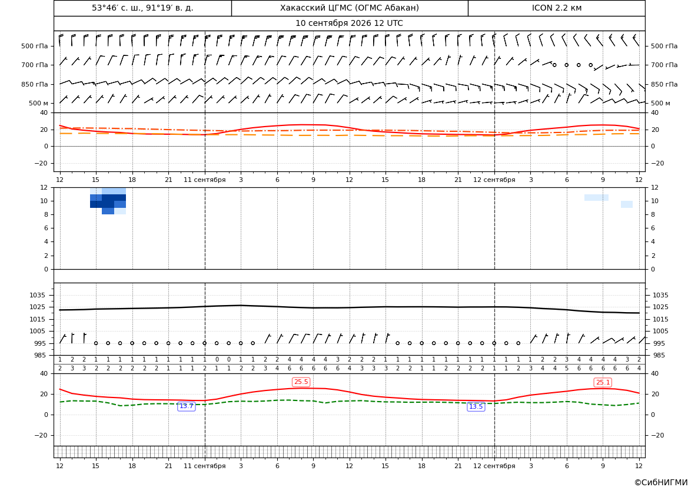Click a calm-wind circle at 700 гПа on 12 сентября

(566, 65)
